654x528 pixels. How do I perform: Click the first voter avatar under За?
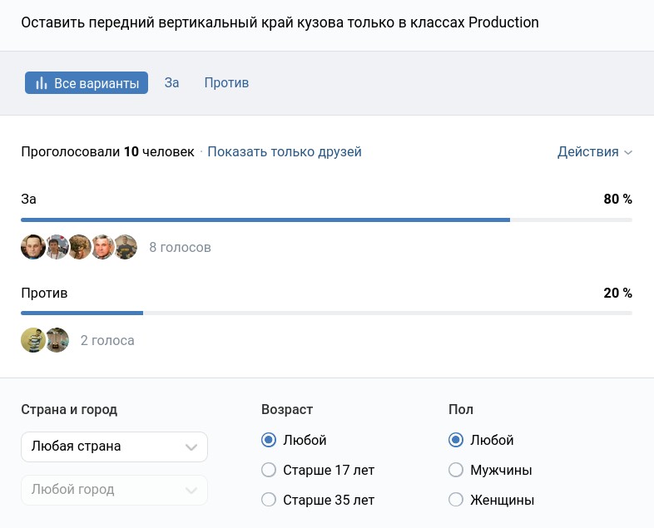pyautogui.click(x=32, y=247)
